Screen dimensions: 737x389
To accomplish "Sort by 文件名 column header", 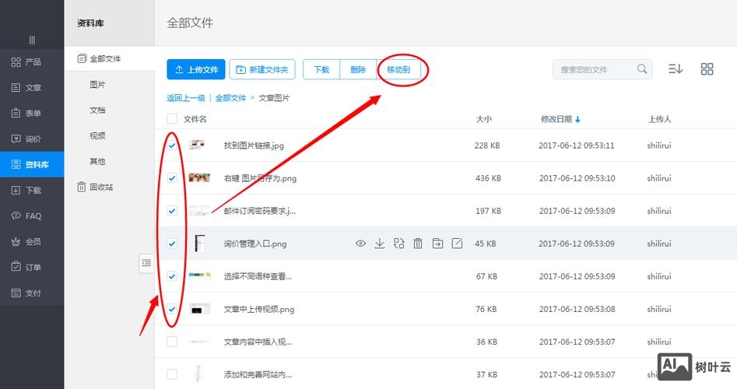I will pyautogui.click(x=195, y=119).
